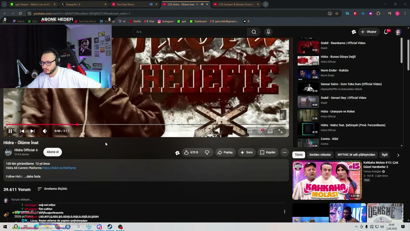Open the comment's three-dot options menu

[x=284, y=211]
